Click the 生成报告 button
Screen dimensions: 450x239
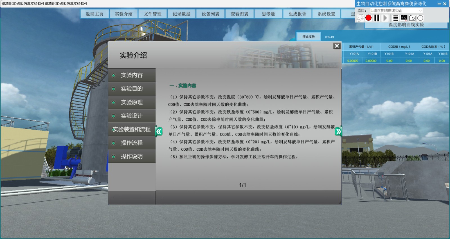pos(297,14)
